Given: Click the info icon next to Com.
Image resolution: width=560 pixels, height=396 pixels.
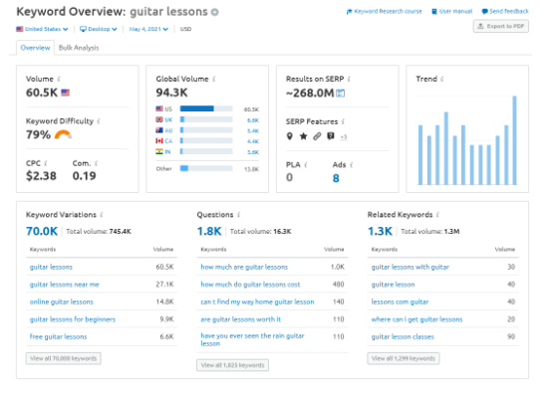Looking at the screenshot, I should pos(96,163).
